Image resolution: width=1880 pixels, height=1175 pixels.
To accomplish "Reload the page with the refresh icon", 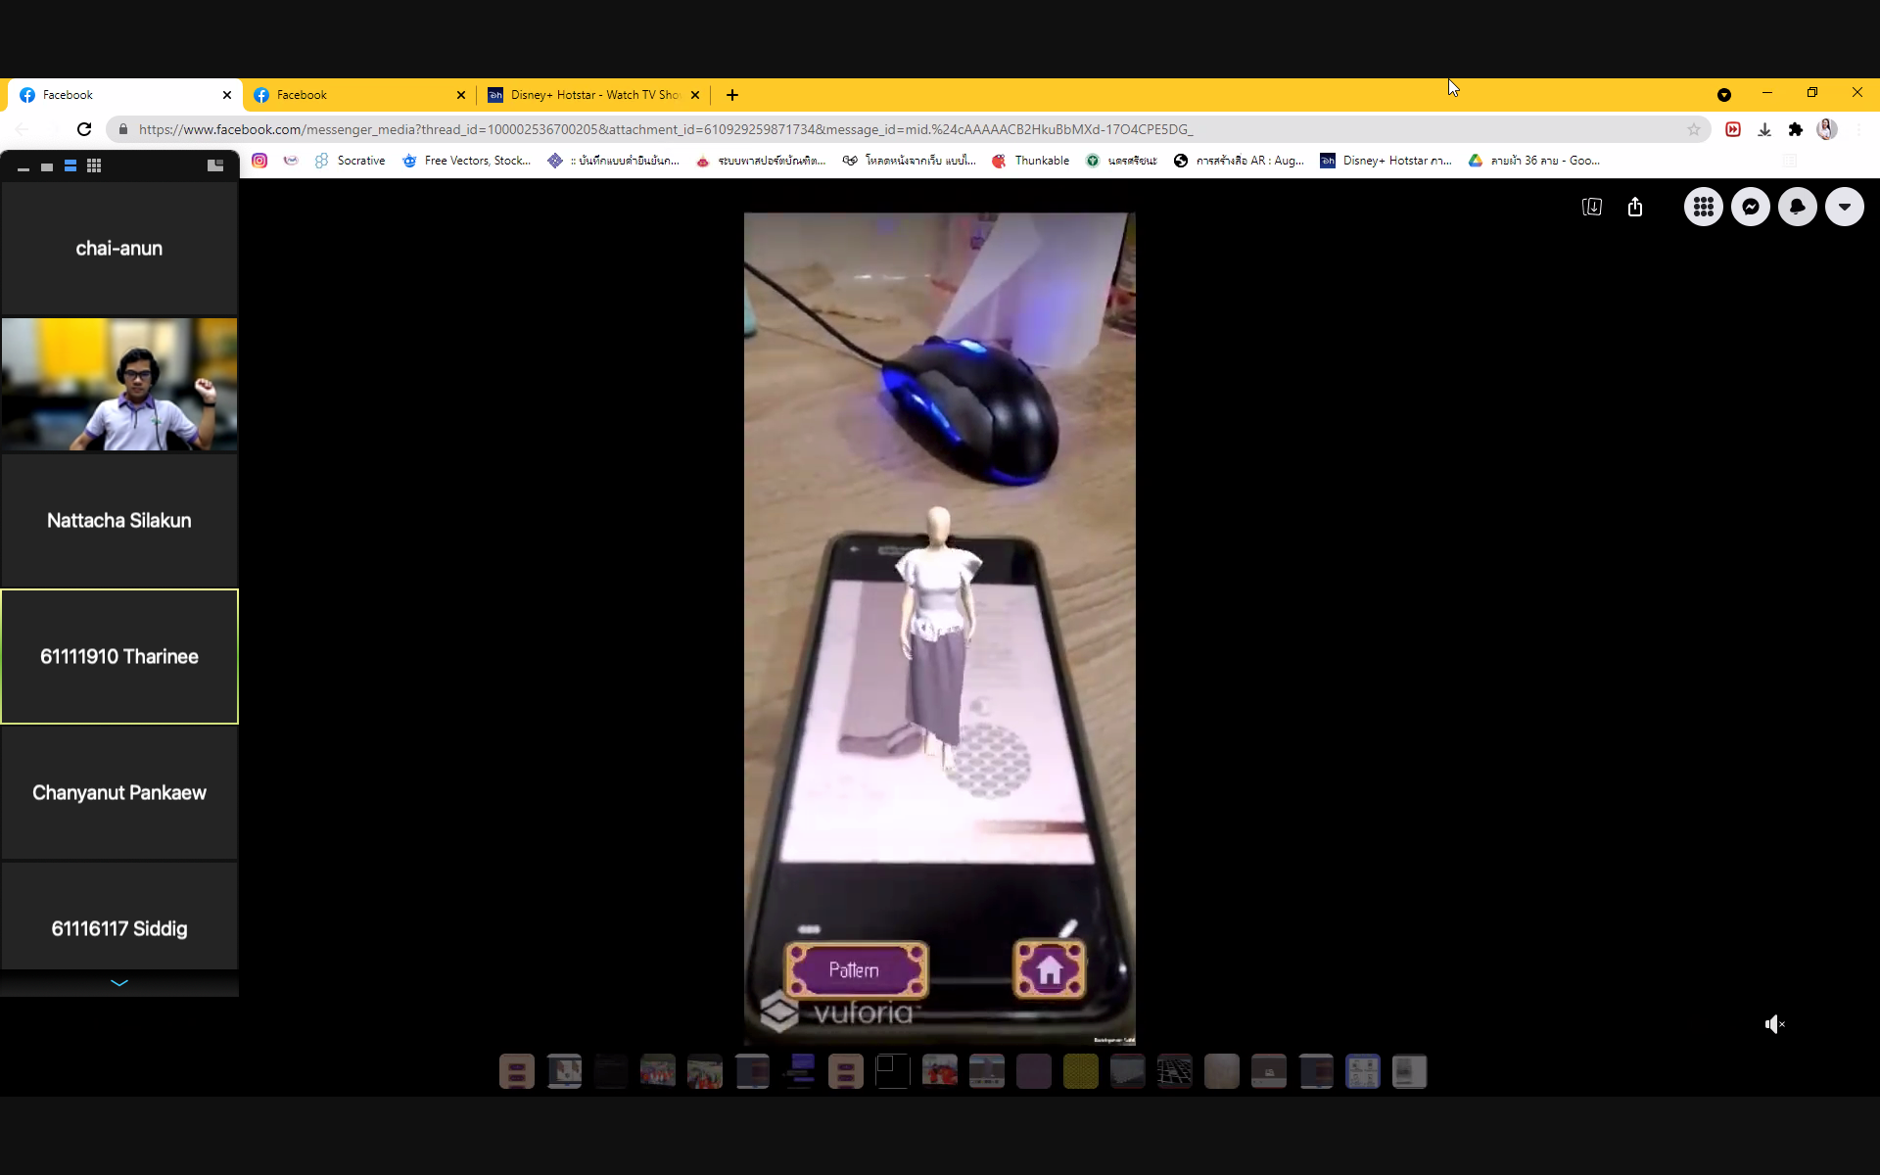I will click(x=84, y=129).
